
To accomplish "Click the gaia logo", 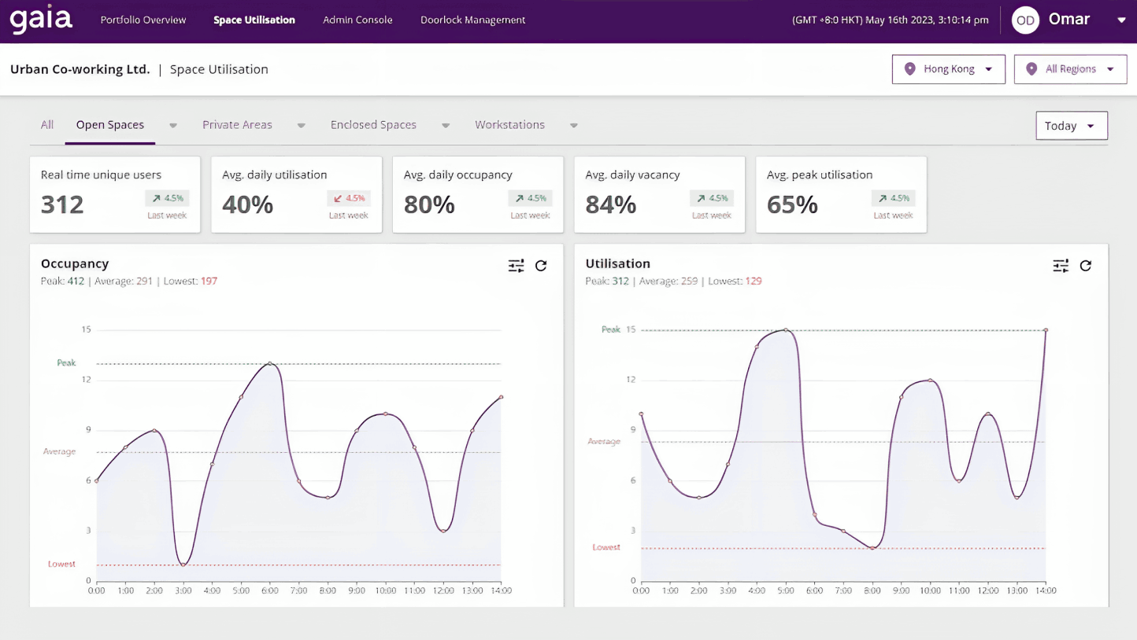I will click(40, 20).
